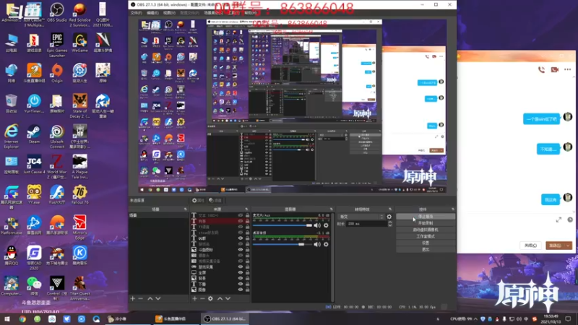
Task: Open transition properties gear next to 渐变
Action: pos(389,217)
